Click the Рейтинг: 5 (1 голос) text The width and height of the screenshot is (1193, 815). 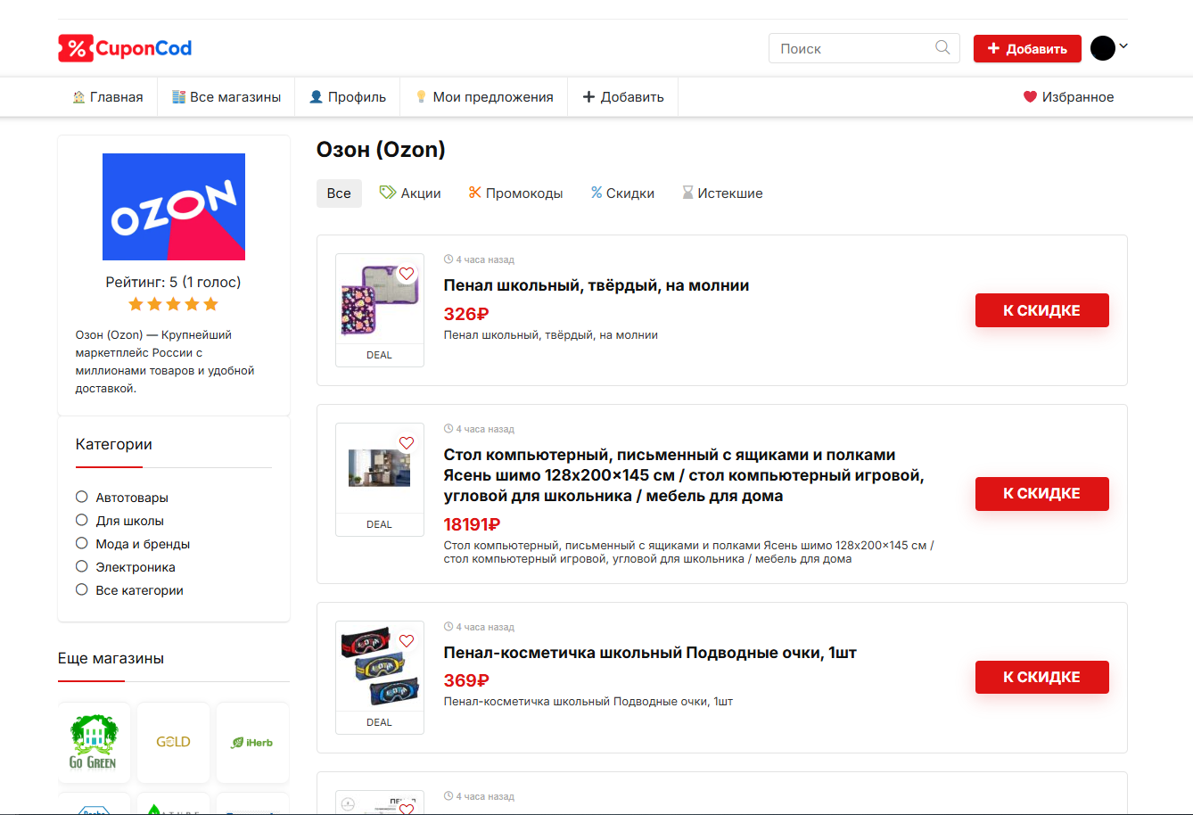tap(173, 282)
